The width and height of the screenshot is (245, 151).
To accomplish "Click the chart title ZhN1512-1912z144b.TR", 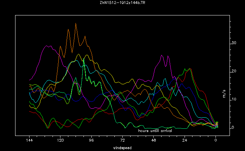I will [122, 3].
